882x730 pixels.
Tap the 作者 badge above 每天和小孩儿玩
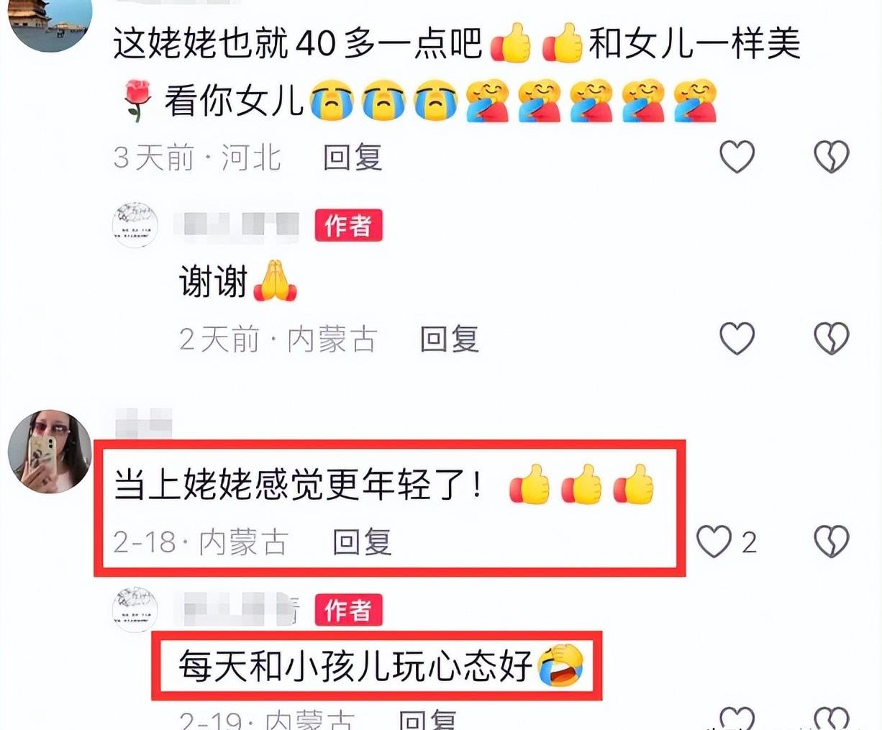[349, 611]
